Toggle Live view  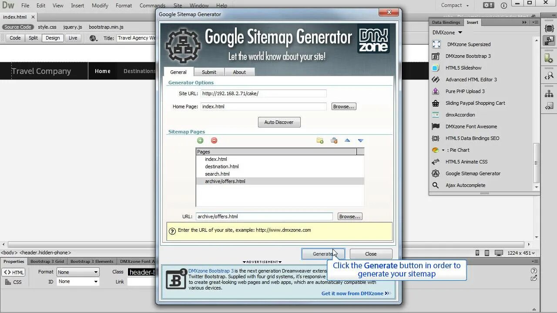point(73,38)
